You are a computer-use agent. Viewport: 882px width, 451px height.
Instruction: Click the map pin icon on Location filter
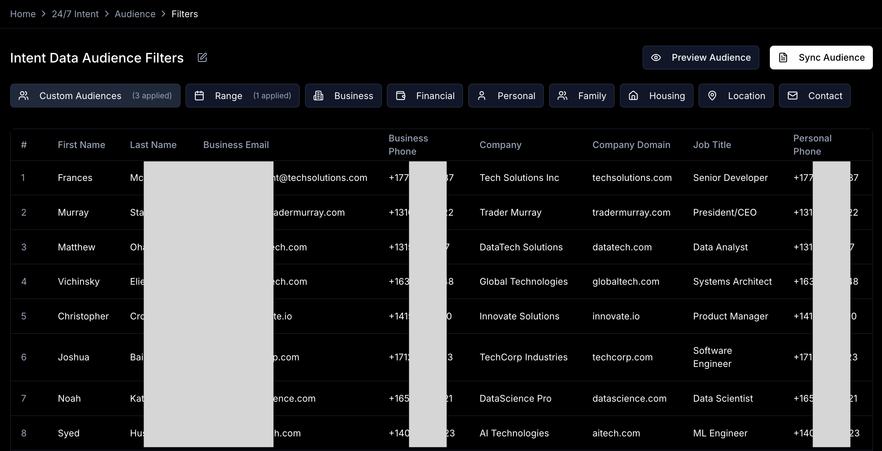712,96
